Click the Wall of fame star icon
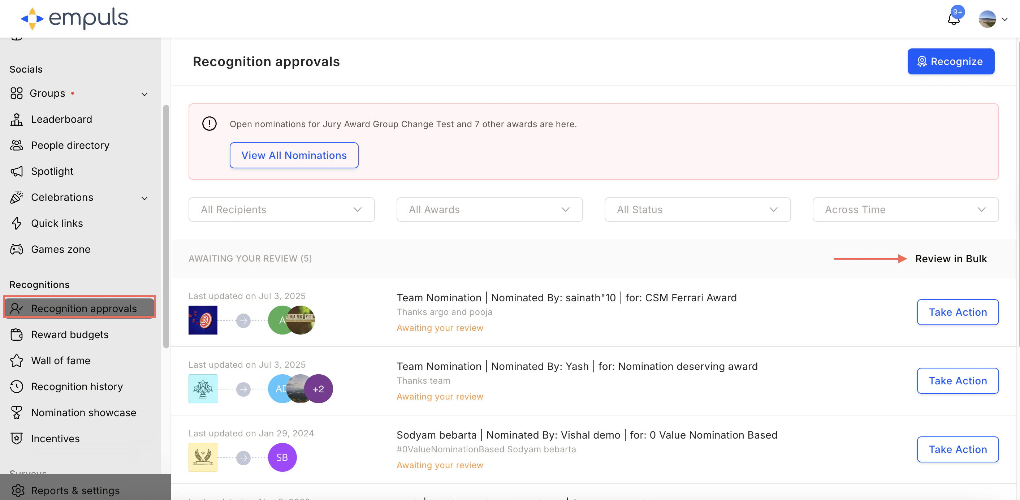This screenshot has height=500, width=1020. (x=17, y=361)
